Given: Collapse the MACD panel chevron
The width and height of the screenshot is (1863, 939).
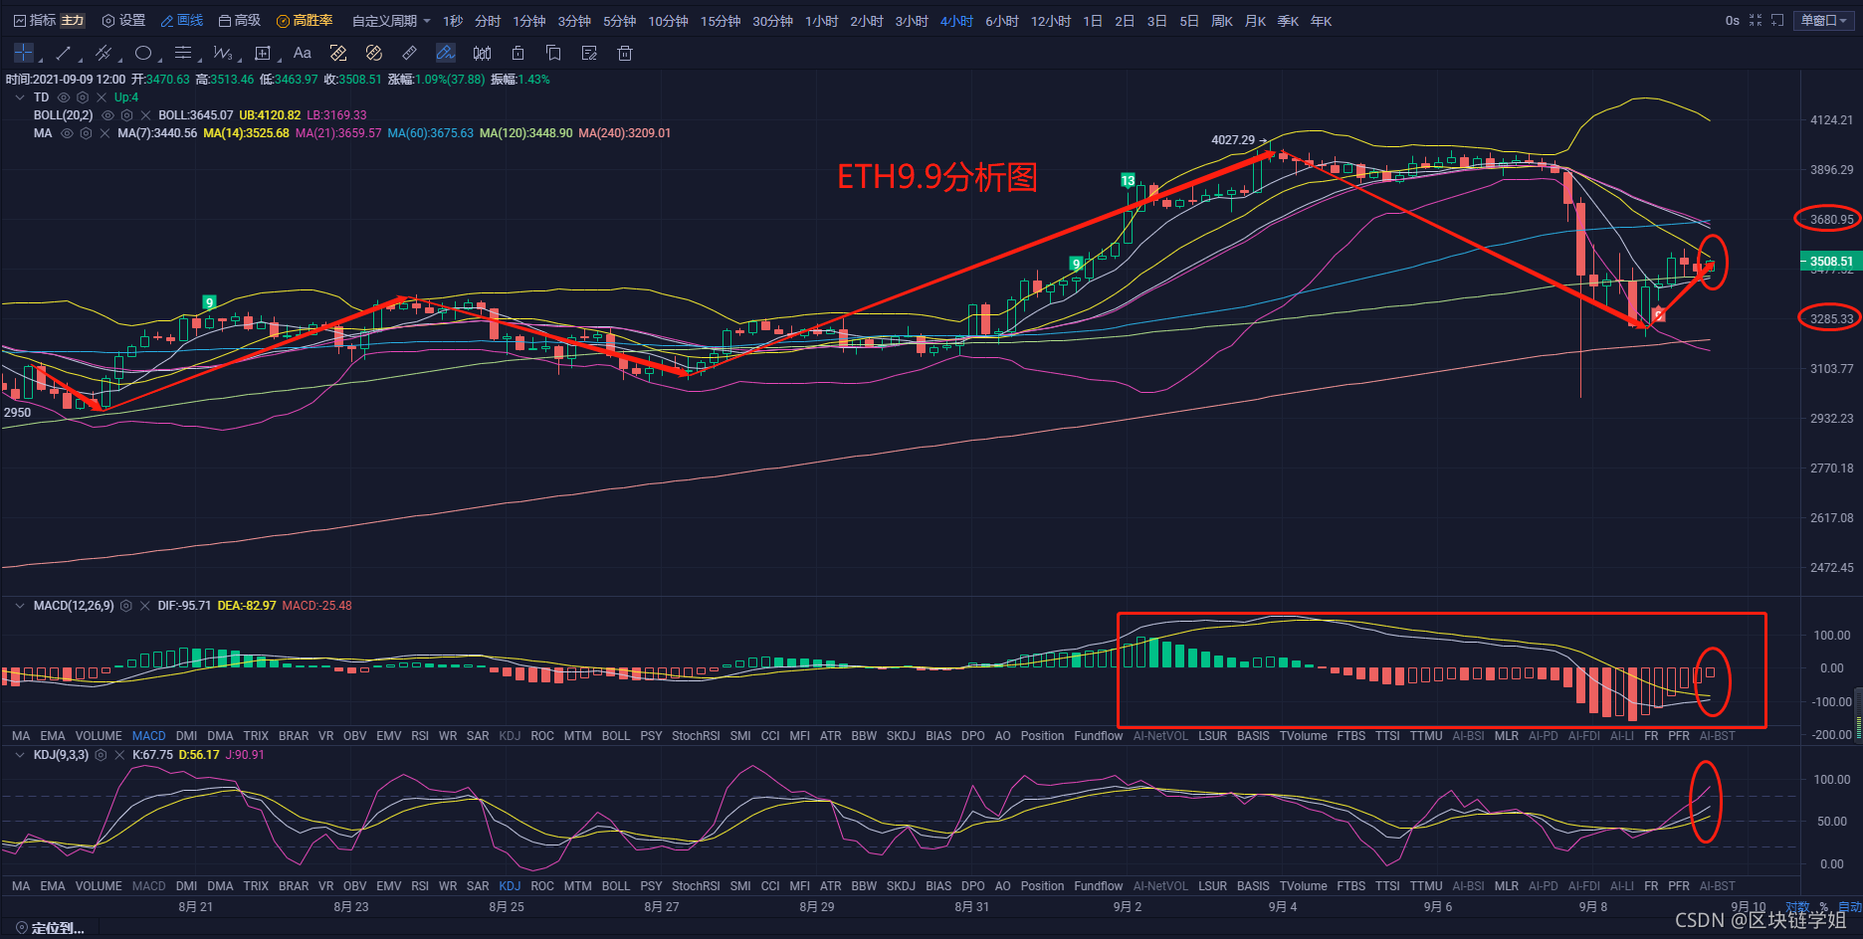Looking at the screenshot, I should point(20,606).
